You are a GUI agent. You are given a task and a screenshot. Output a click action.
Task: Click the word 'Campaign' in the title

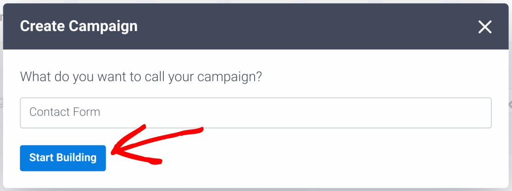[x=103, y=27]
